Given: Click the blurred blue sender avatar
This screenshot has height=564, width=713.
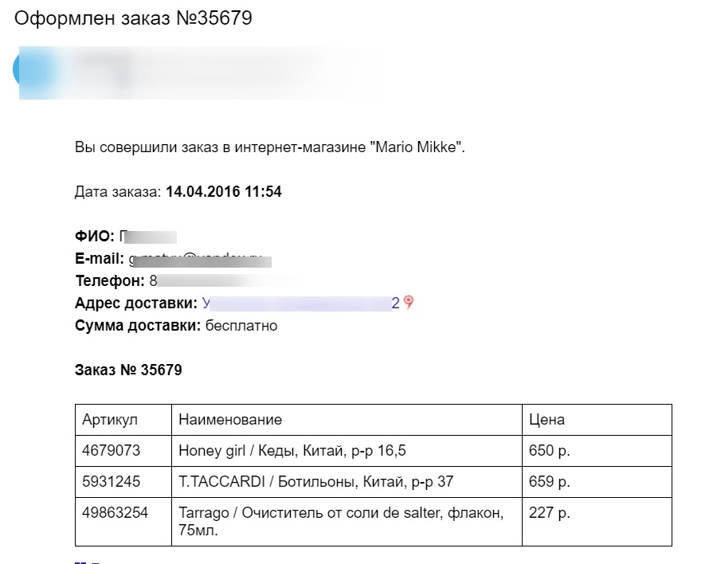Looking at the screenshot, I should [30, 70].
